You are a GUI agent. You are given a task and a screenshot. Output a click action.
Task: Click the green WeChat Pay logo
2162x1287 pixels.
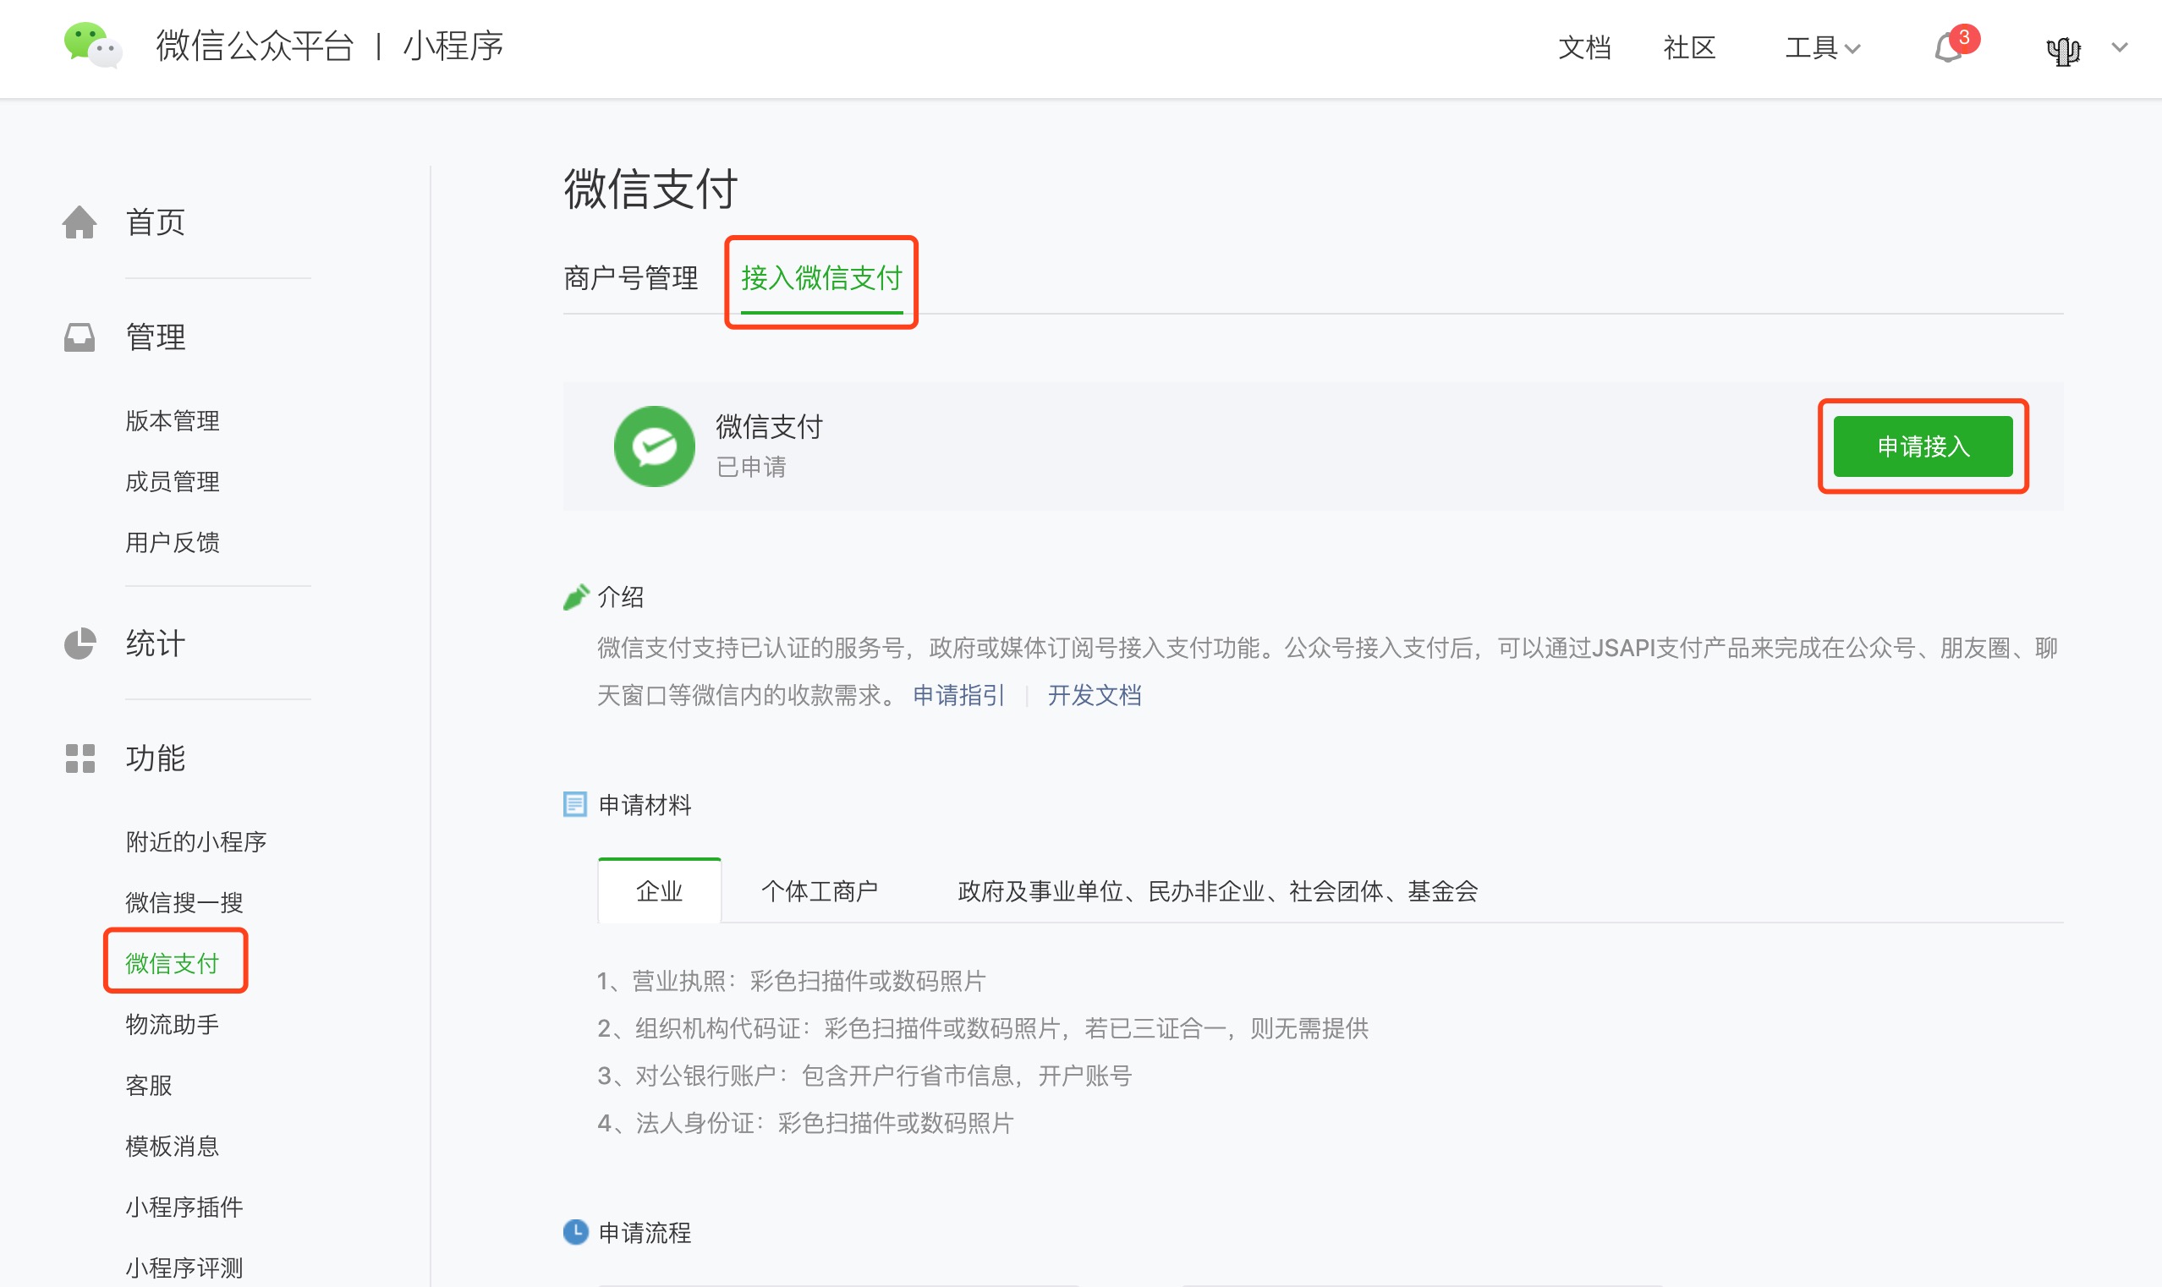(655, 446)
